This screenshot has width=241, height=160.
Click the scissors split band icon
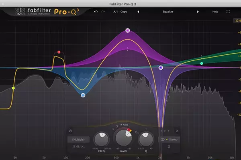tap(169, 147)
